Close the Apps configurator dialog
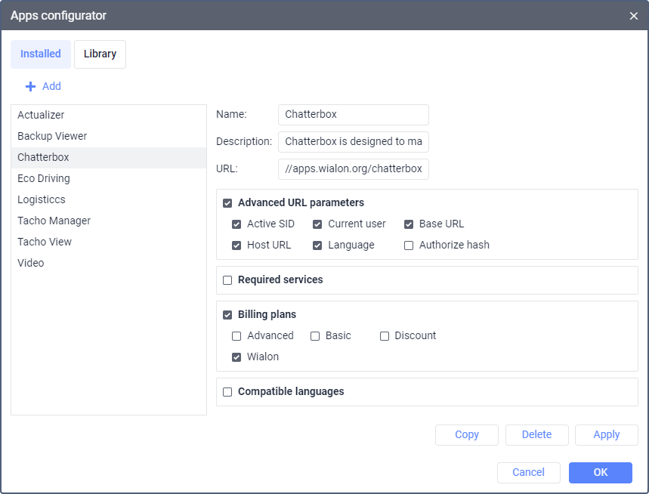 633,16
